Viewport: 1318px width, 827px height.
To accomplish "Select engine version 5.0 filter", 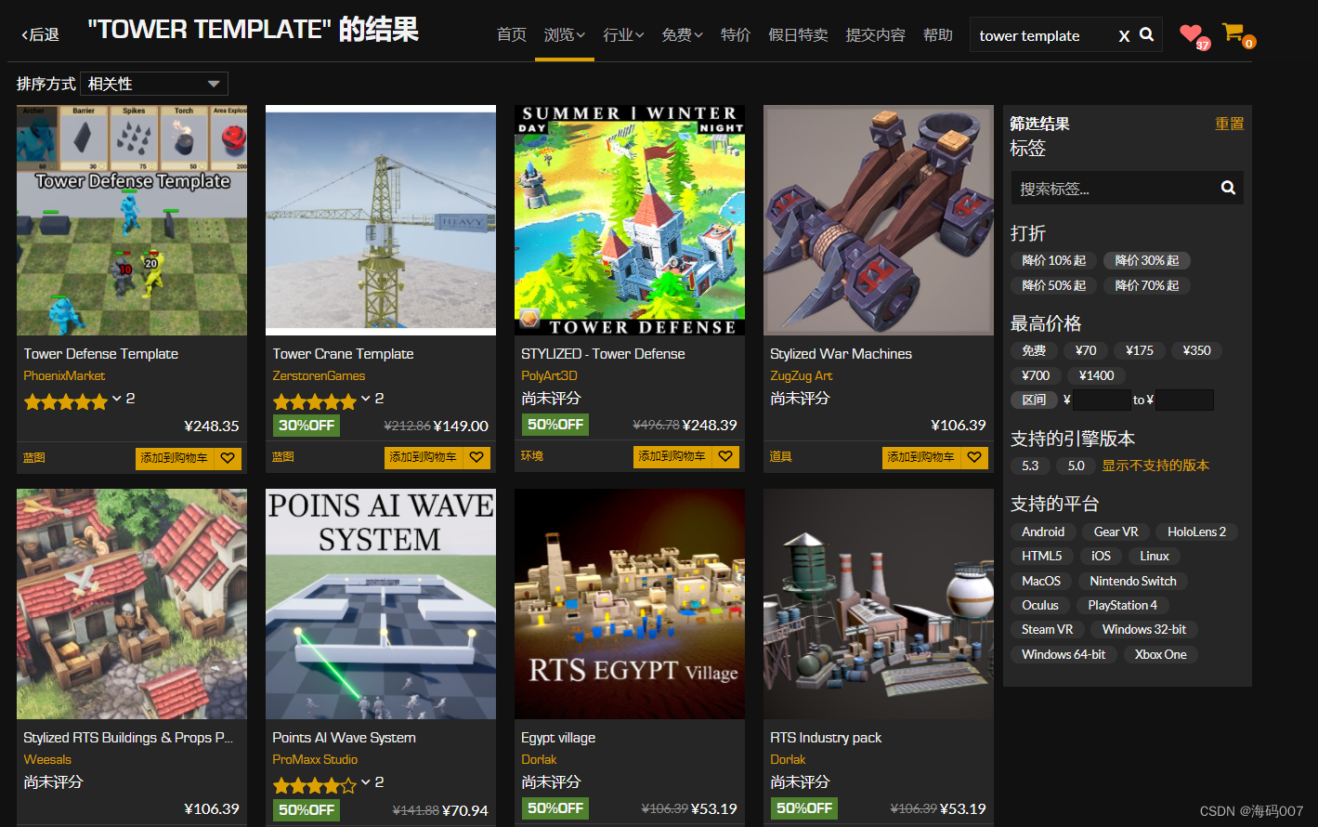I will pyautogui.click(x=1076, y=466).
